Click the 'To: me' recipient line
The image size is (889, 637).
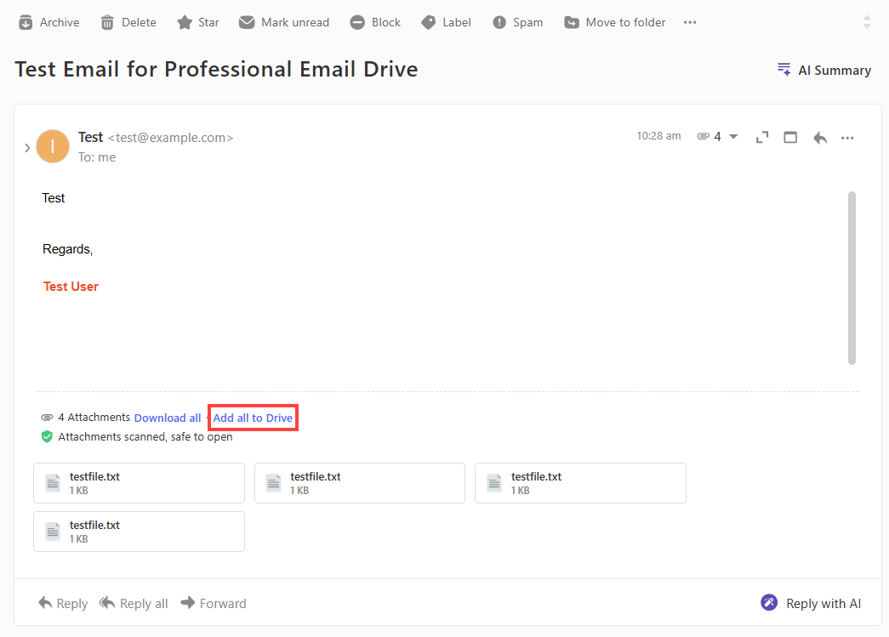97,157
